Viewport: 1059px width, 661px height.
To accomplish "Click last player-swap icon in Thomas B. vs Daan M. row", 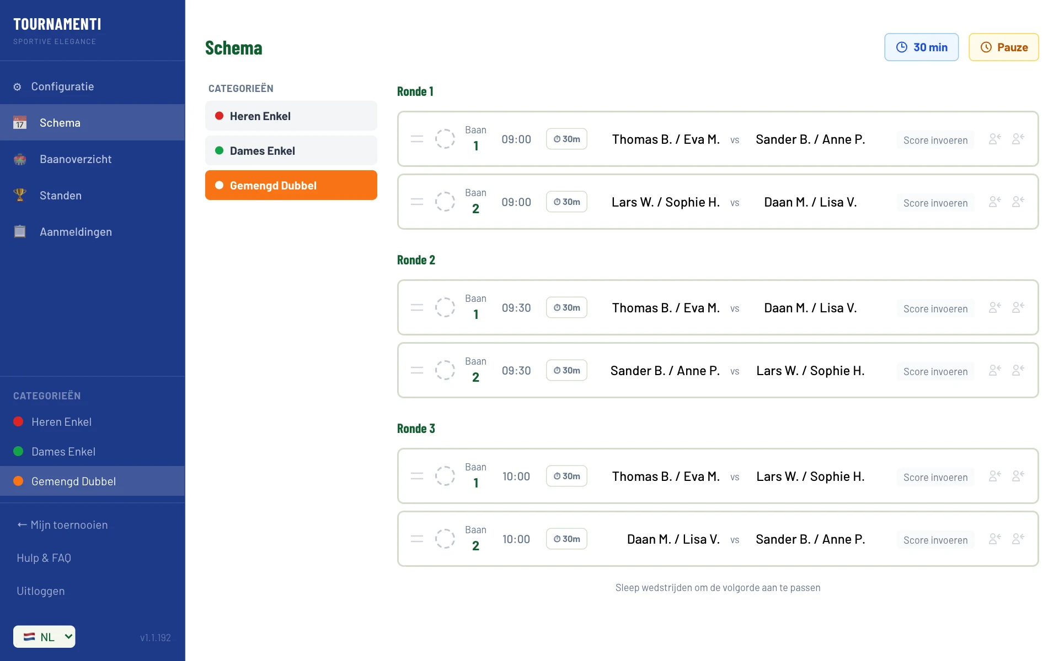I will point(1018,307).
